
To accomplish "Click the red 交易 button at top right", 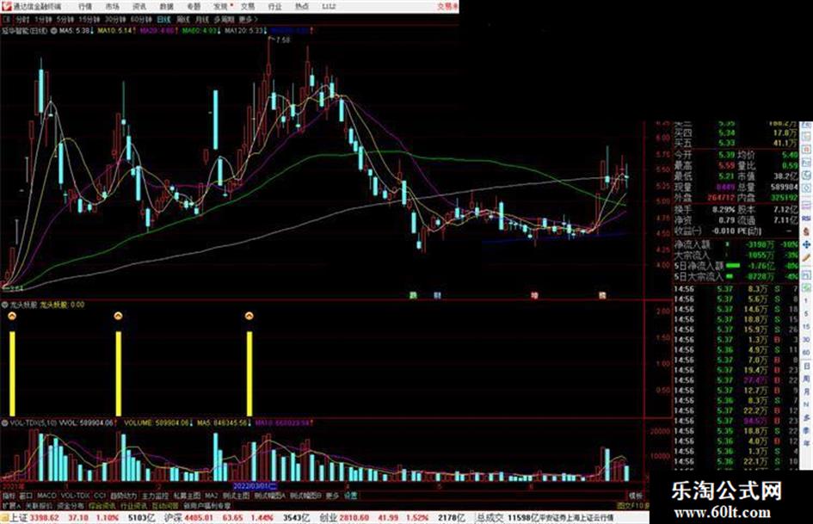I will [x=447, y=6].
